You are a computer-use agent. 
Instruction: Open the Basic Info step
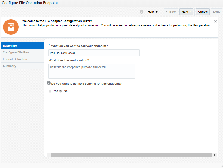22,46
